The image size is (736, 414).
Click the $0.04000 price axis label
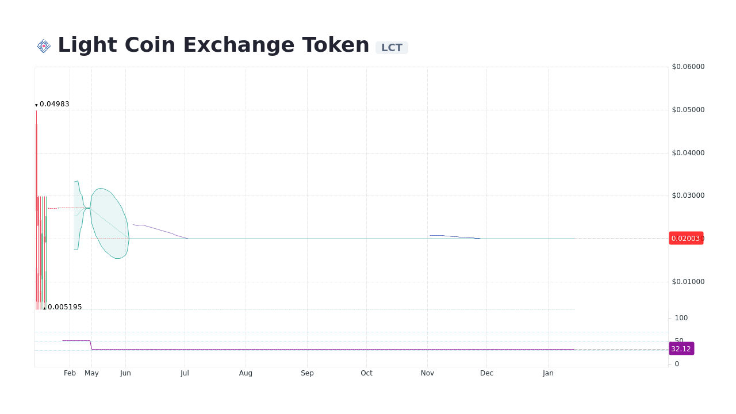click(x=688, y=153)
